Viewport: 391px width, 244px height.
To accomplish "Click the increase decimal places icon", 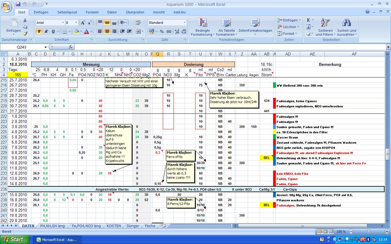I will pos(177,31).
